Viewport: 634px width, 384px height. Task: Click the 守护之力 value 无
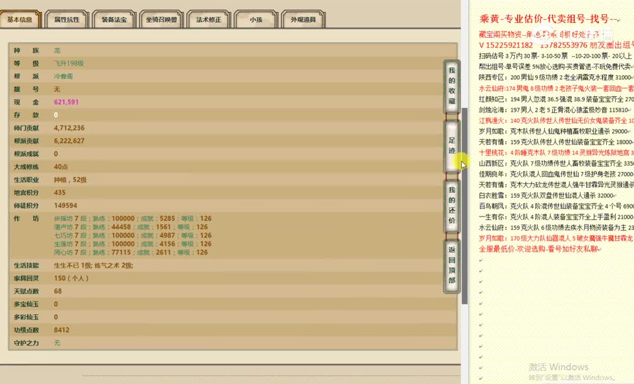pyautogui.click(x=57, y=343)
